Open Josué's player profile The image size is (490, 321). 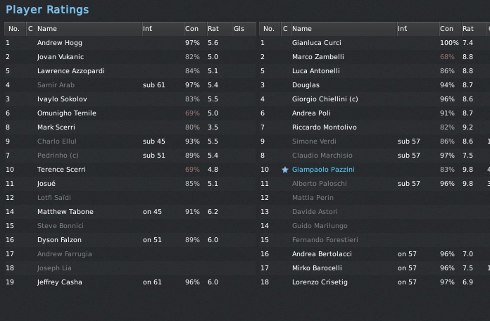point(47,184)
